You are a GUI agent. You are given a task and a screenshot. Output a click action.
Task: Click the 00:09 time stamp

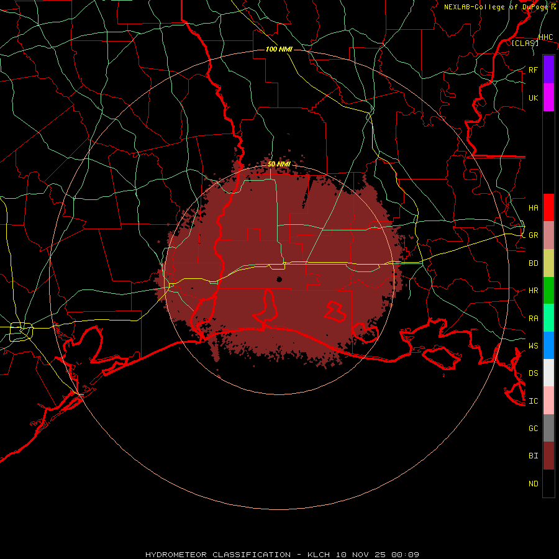[405, 555]
